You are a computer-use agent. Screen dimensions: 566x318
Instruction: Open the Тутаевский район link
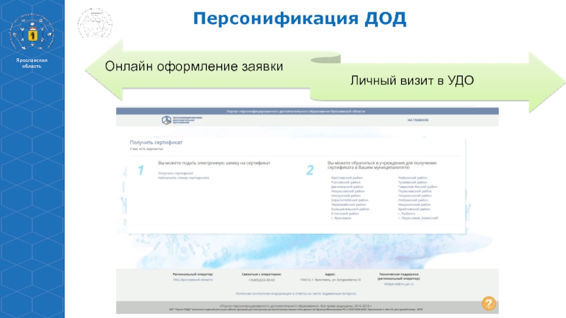tap(412, 182)
